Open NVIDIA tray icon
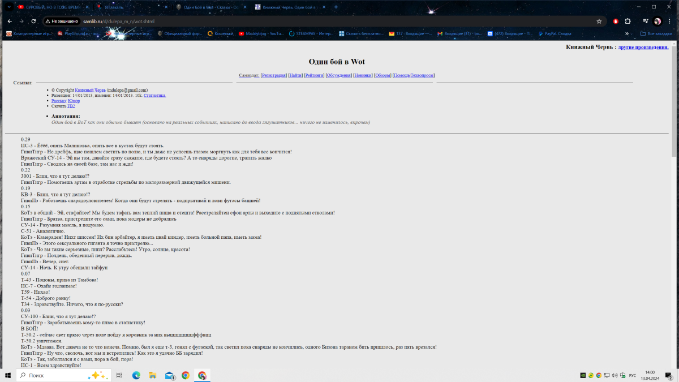The width and height of the screenshot is (679, 382). click(583, 375)
